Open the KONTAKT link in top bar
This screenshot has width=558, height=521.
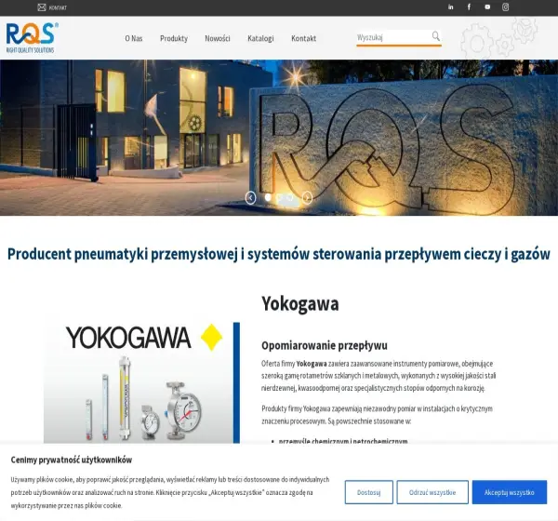(58, 7)
